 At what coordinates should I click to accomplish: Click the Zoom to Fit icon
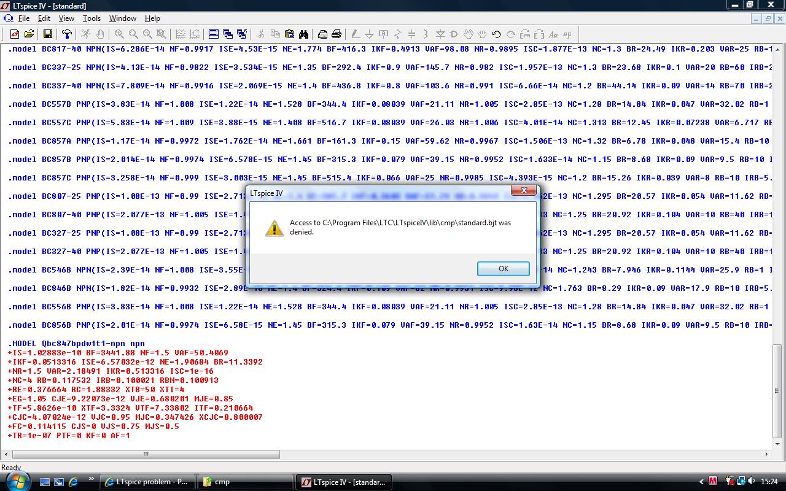[161, 34]
